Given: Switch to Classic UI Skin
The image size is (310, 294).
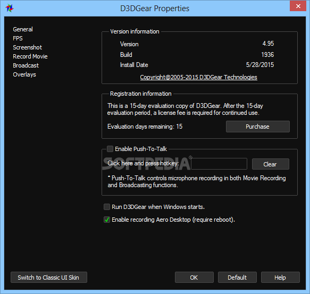Looking at the screenshot, I should click(48, 278).
